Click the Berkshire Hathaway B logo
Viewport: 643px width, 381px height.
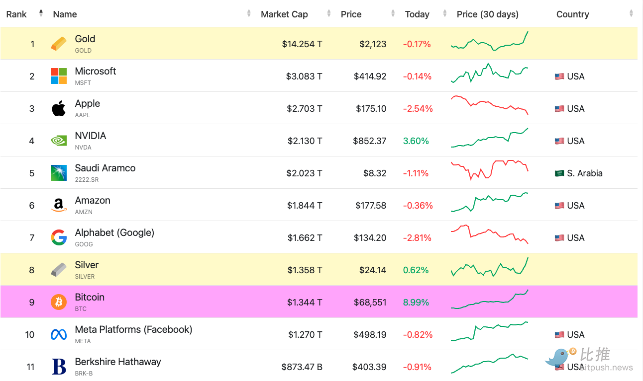pyautogui.click(x=58, y=367)
